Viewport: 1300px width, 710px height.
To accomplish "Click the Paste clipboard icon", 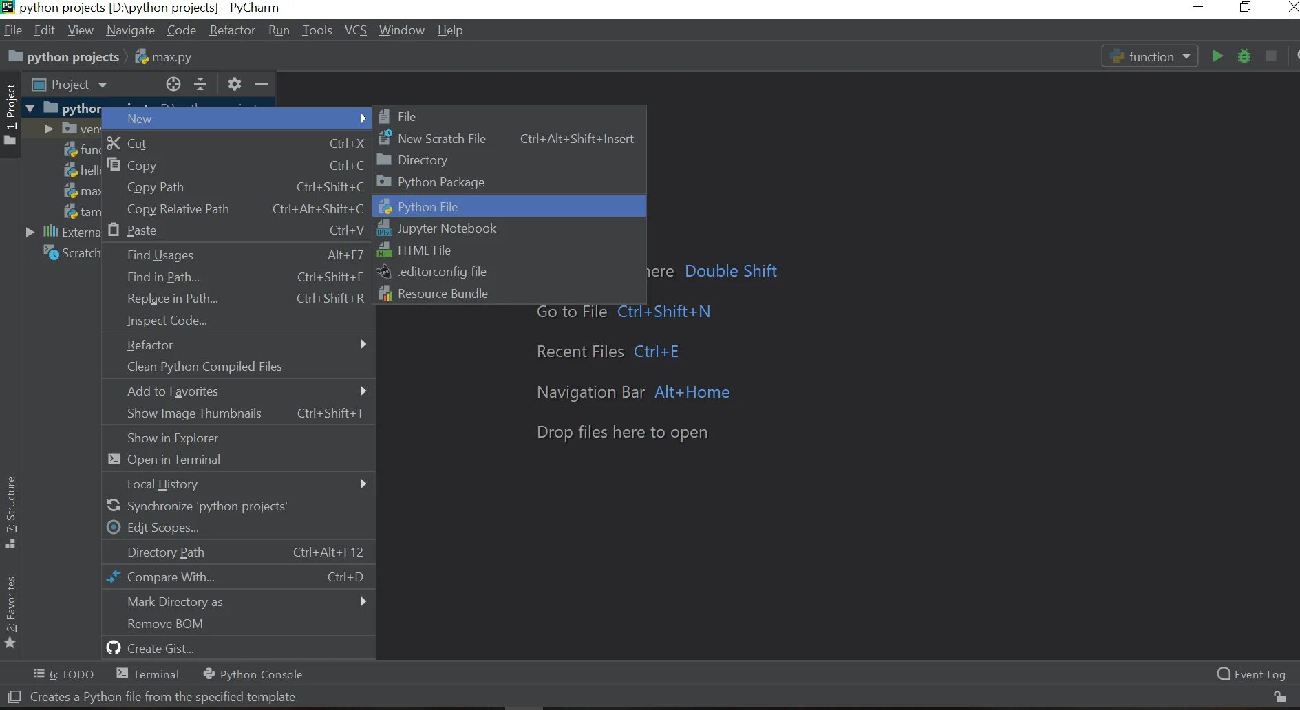I will [114, 230].
